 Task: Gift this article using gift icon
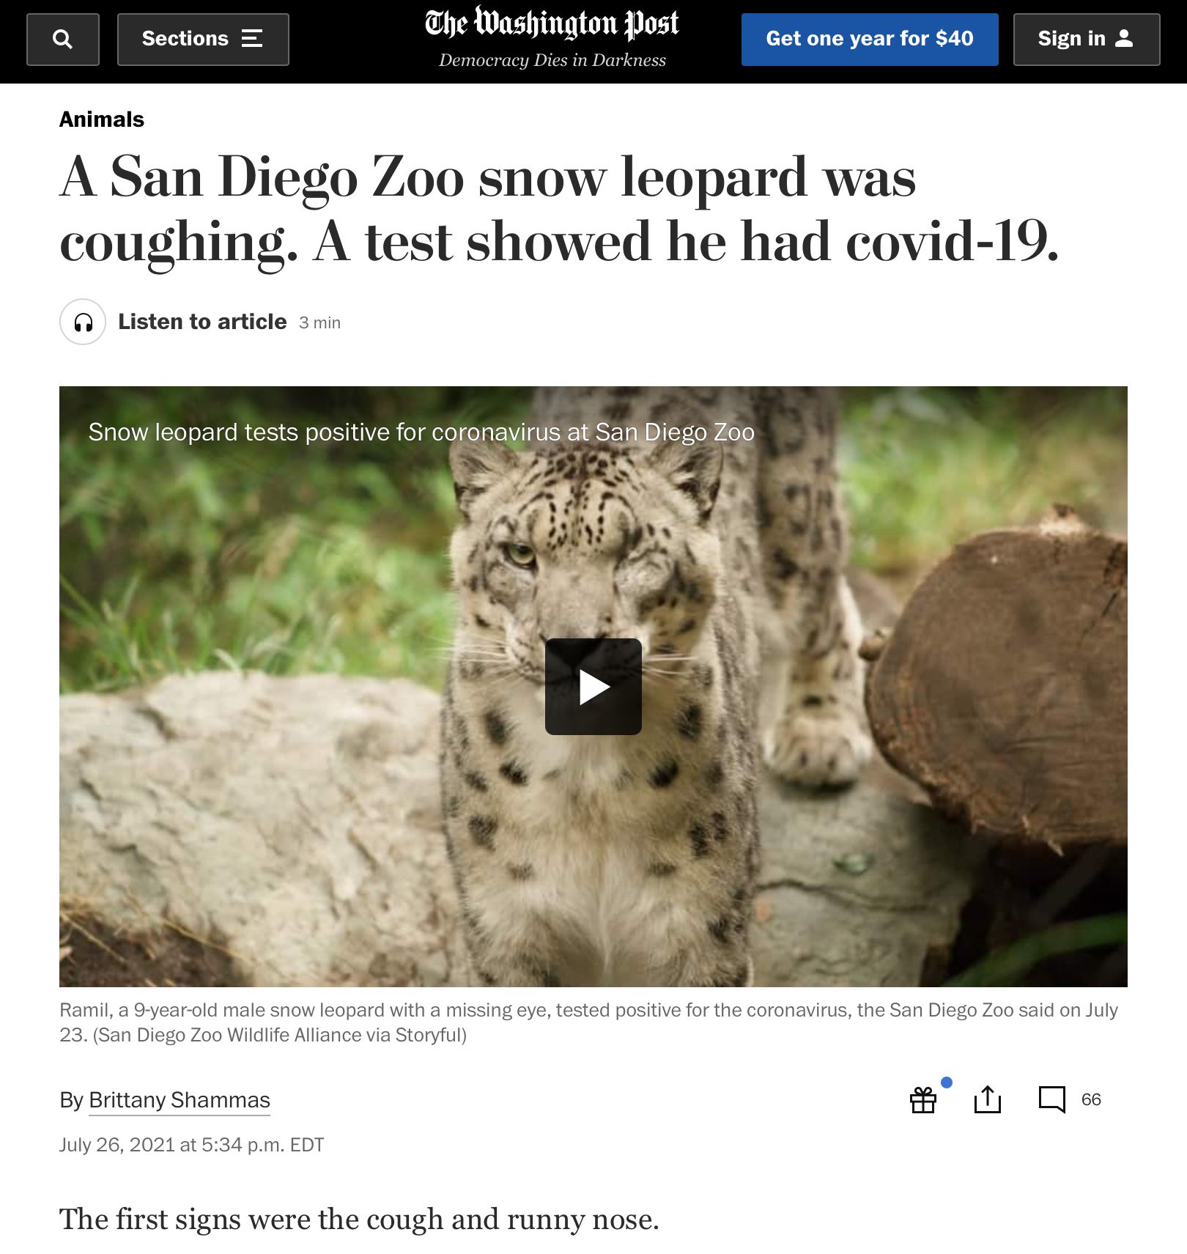click(x=923, y=1099)
